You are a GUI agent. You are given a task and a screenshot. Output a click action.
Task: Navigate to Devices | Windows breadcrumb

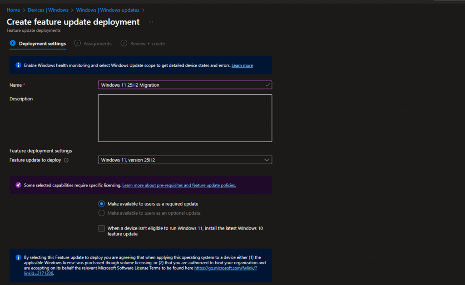point(48,10)
